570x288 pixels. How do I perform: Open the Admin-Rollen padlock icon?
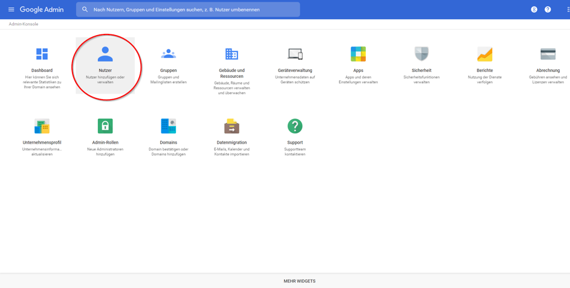(105, 126)
